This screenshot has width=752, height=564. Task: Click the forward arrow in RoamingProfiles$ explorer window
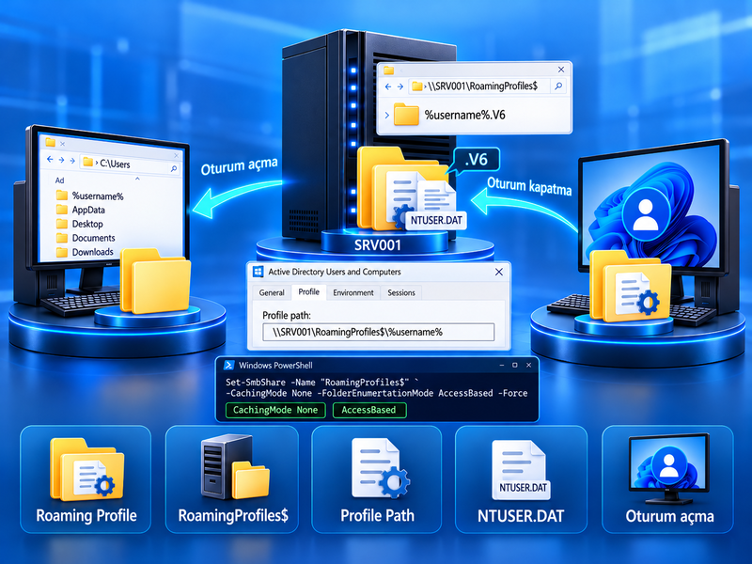400,86
